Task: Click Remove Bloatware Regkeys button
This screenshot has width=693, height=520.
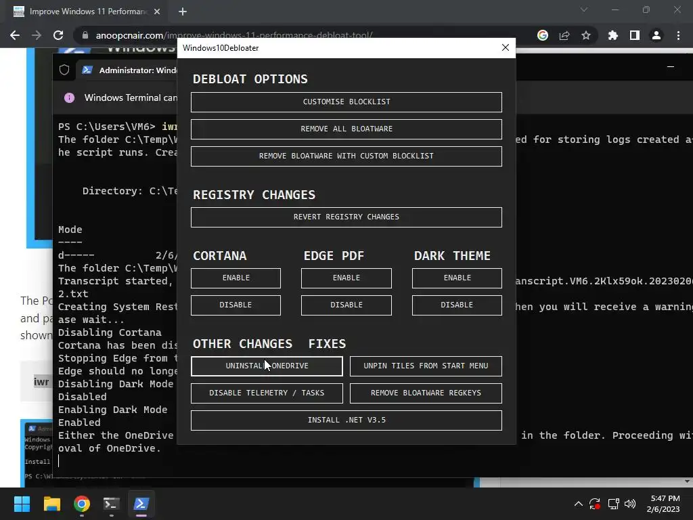Action: pyautogui.click(x=426, y=393)
